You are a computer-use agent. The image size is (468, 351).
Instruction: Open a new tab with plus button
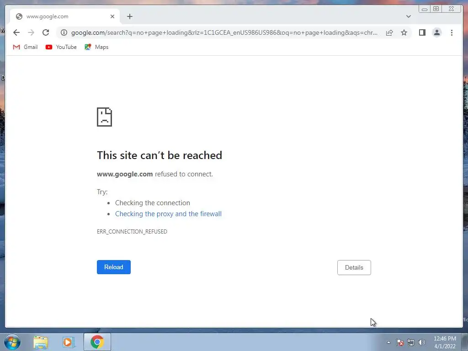click(x=129, y=16)
